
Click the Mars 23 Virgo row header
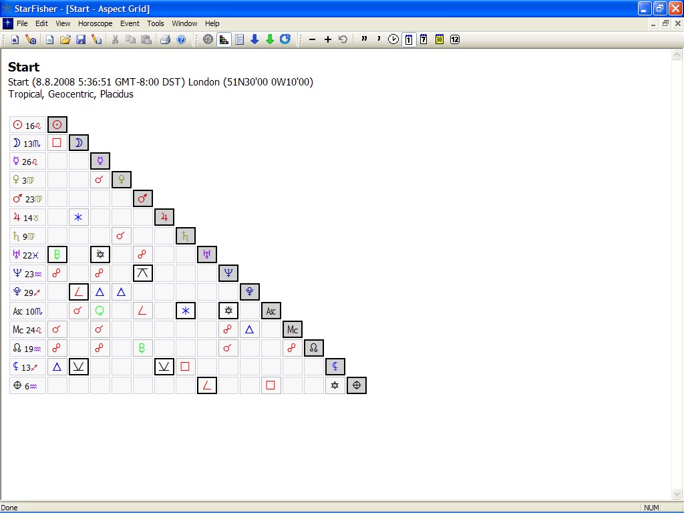[x=27, y=199]
